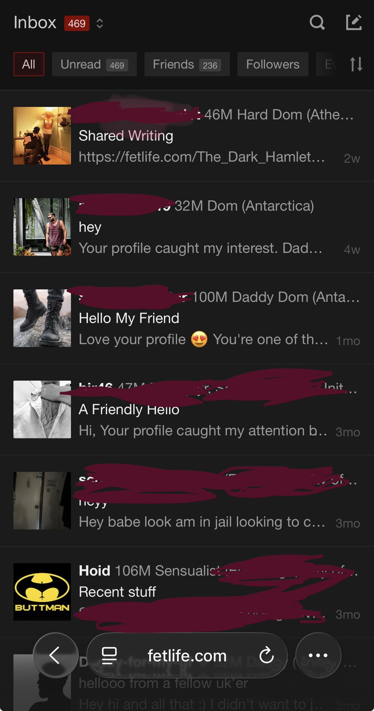
Task: Tap the compose new message icon
Action: coord(354,22)
